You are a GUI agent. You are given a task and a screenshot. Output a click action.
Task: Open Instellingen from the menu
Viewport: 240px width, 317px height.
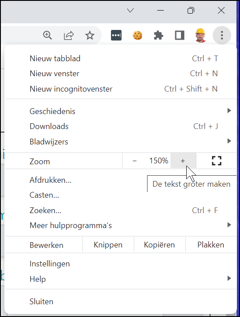(x=121, y=264)
